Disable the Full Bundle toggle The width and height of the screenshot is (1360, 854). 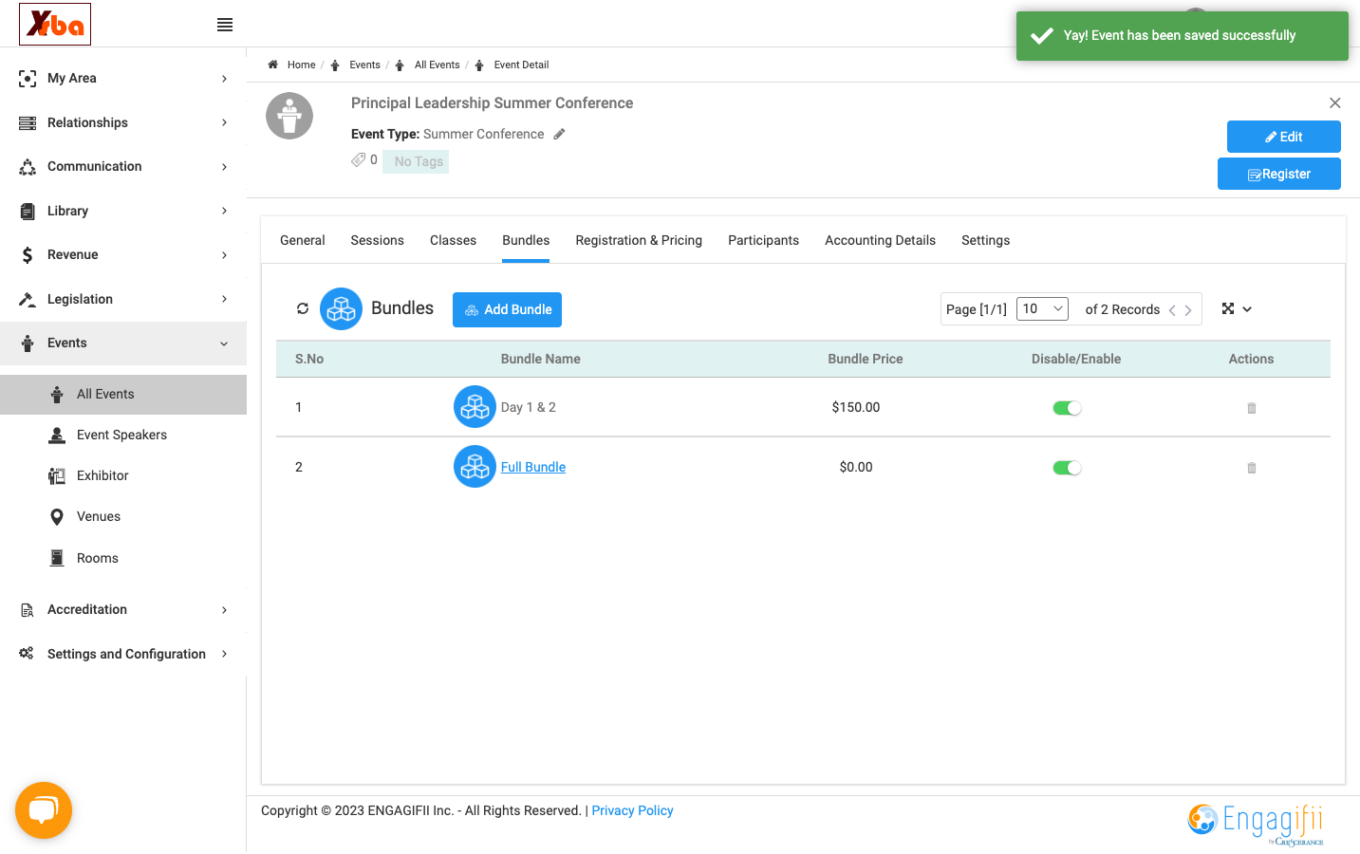[1067, 468]
